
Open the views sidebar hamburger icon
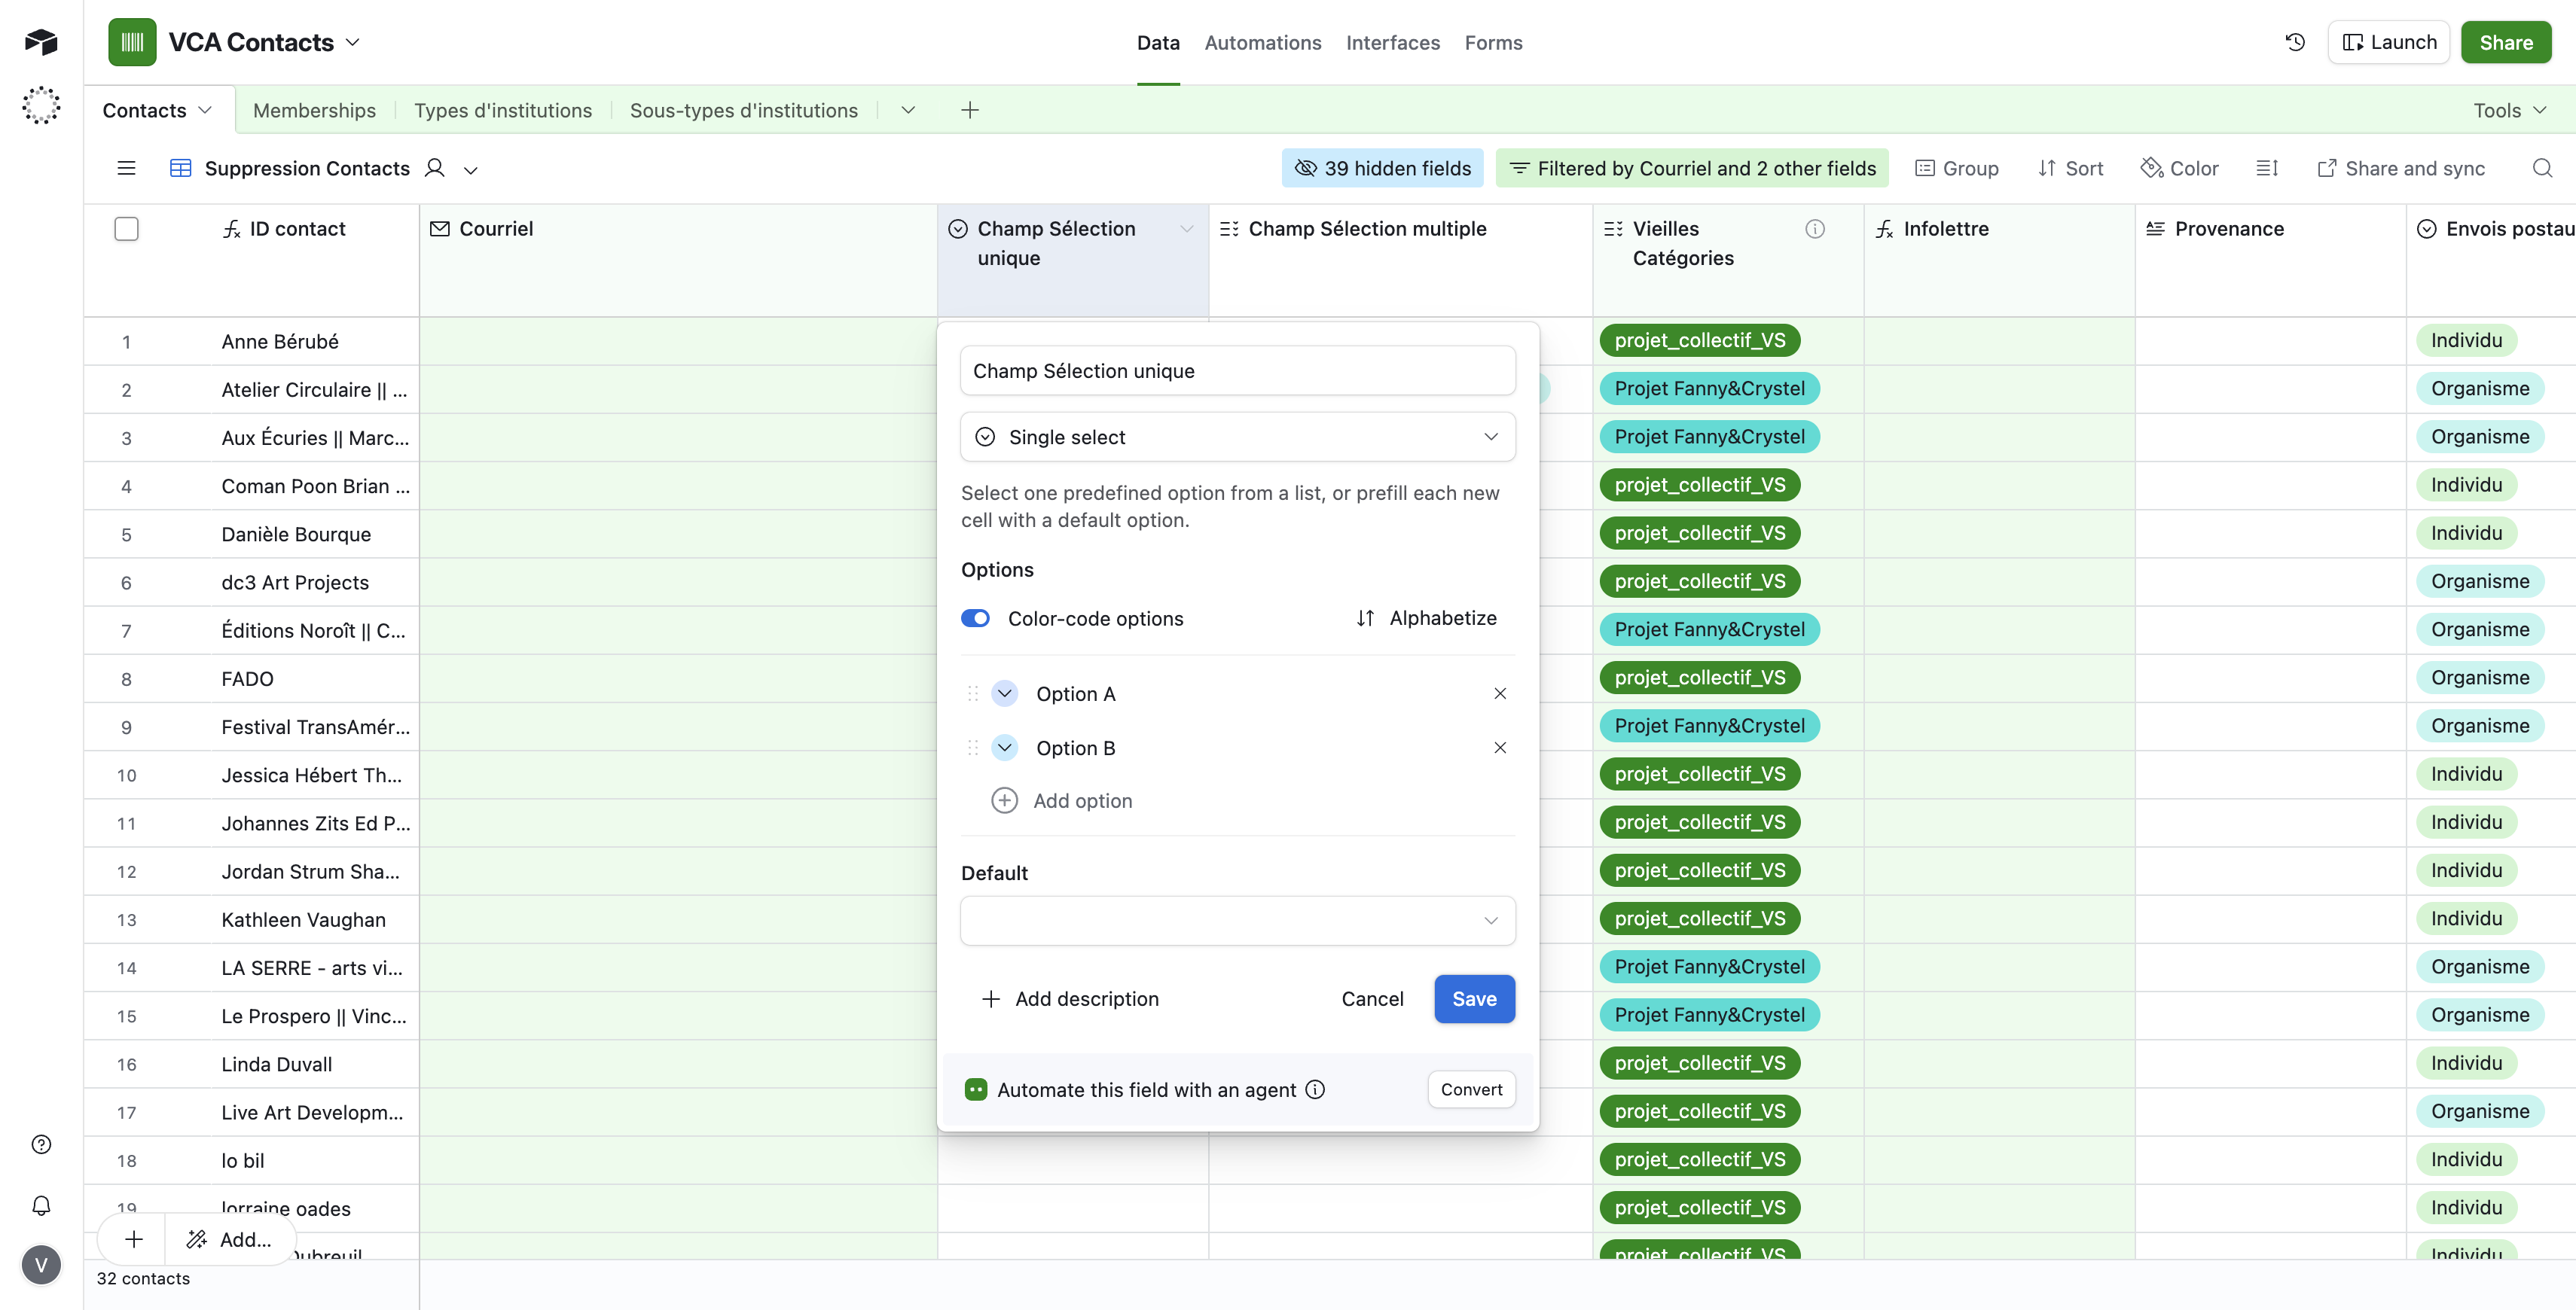[126, 168]
